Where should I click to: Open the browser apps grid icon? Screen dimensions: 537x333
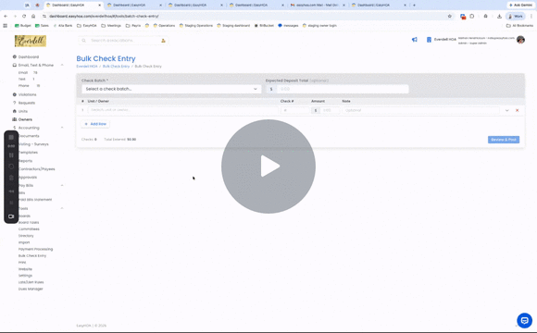coord(6,26)
